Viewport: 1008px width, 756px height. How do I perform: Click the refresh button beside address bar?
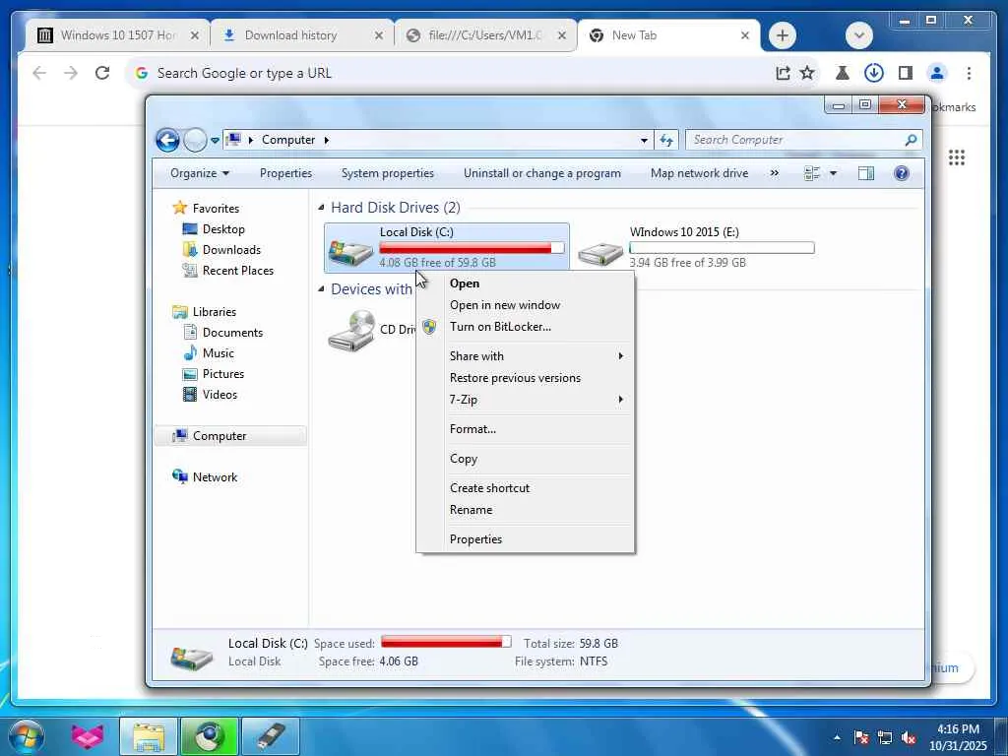pos(666,140)
